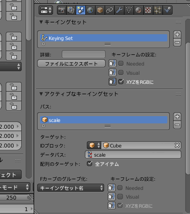Select the Scene properties tab
The width and height of the screenshot is (190, 214).
81,10
